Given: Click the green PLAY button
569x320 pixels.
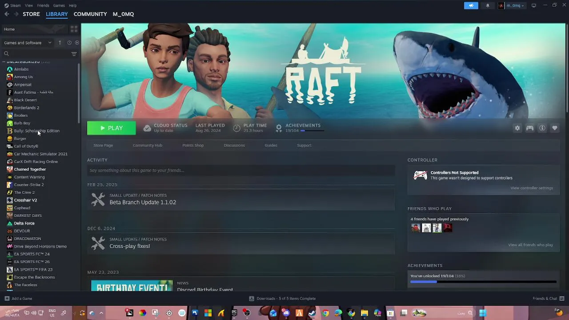Looking at the screenshot, I should point(111,128).
